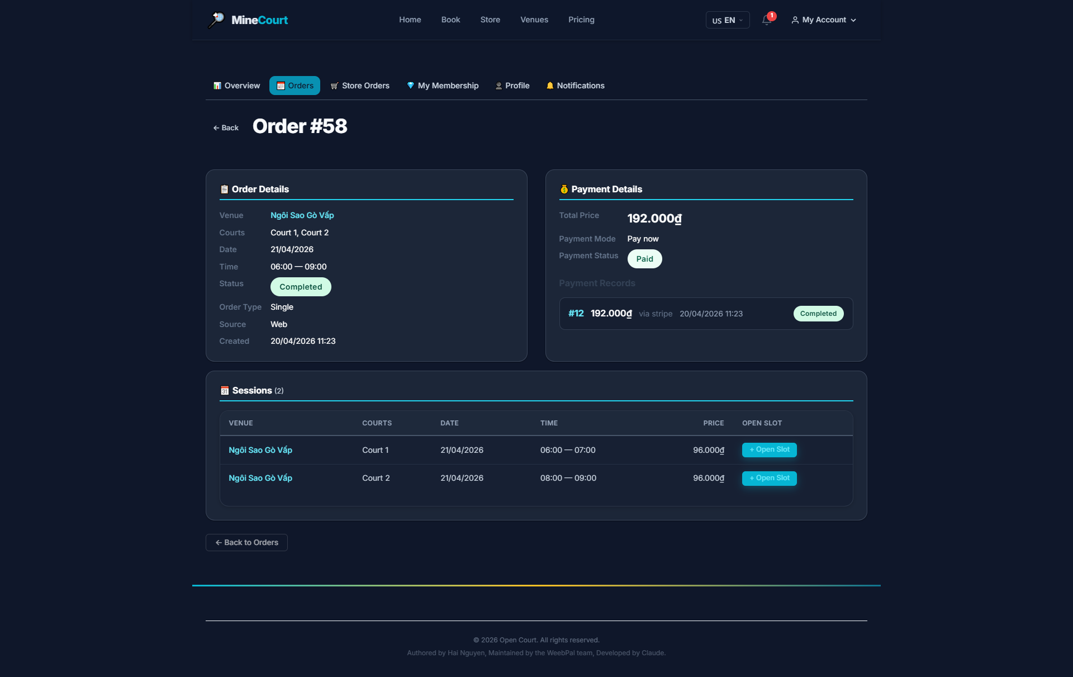Open Ngôi Sao Gò Vấp venue in Order Details
The height and width of the screenshot is (677, 1073).
point(302,215)
